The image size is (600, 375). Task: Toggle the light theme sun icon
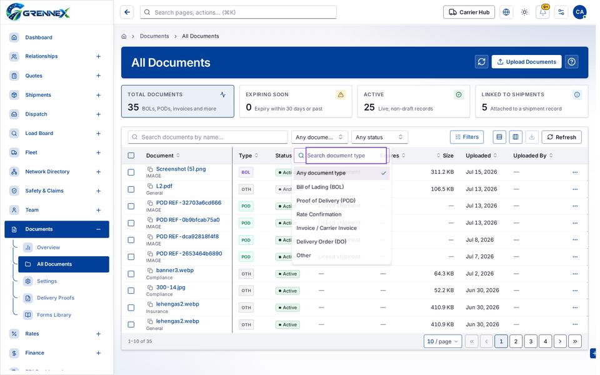(524, 12)
